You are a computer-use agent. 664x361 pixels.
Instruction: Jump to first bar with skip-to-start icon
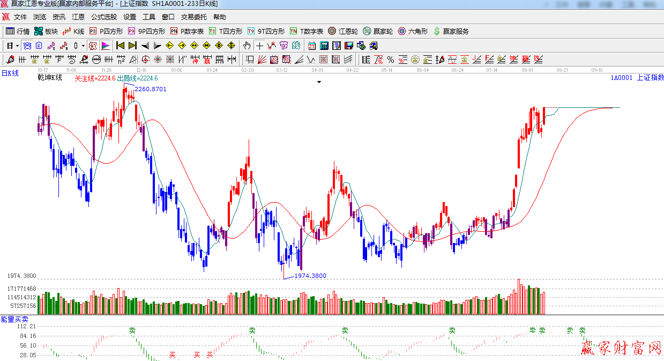(120, 46)
